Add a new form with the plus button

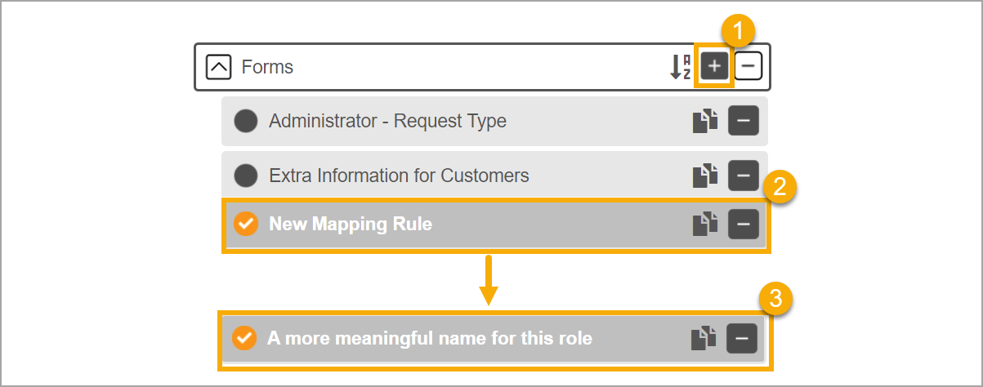click(x=713, y=67)
